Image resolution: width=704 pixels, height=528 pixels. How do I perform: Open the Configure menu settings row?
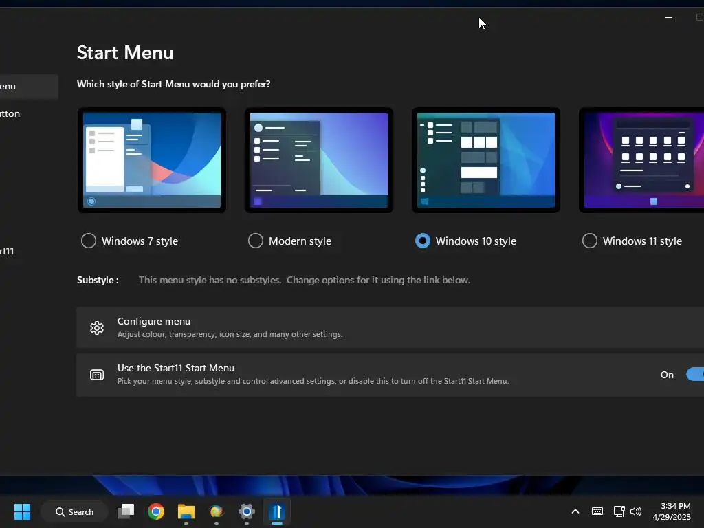click(x=390, y=327)
